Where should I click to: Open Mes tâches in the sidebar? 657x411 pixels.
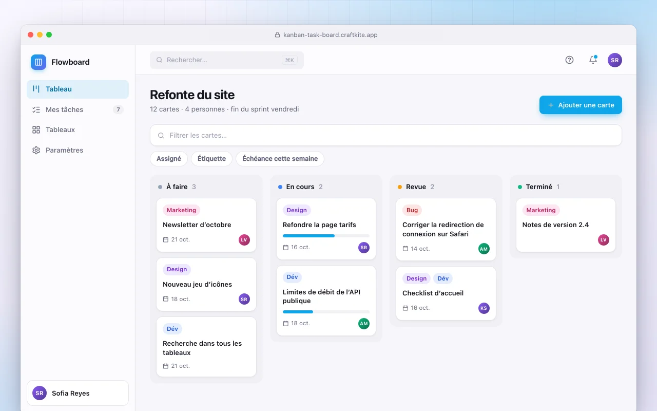point(78,109)
